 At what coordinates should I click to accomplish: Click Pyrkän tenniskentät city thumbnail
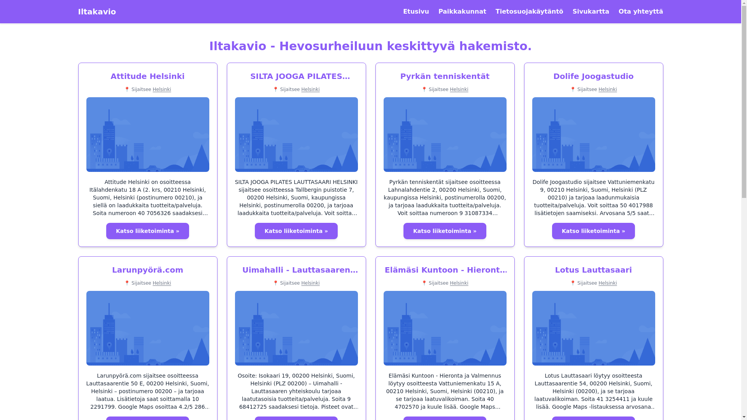[445, 135]
